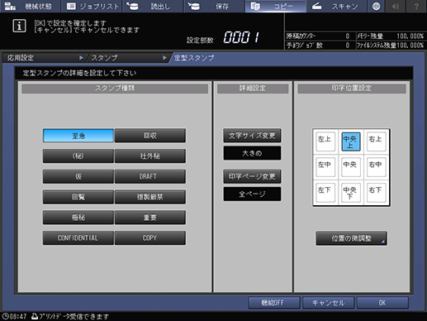Click the 印字位置設定 section header
The height and width of the screenshot is (321, 427).
pyautogui.click(x=352, y=89)
